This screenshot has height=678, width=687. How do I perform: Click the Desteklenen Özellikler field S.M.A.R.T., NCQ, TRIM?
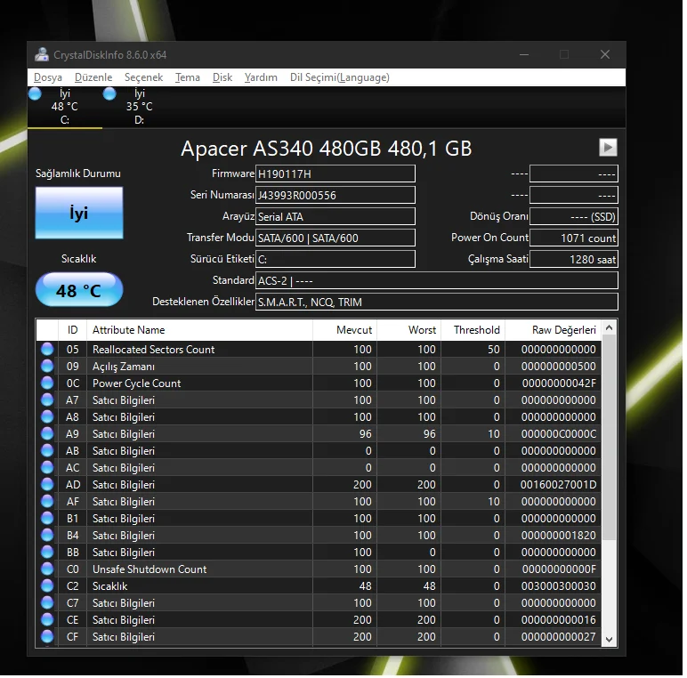pyautogui.click(x=437, y=302)
